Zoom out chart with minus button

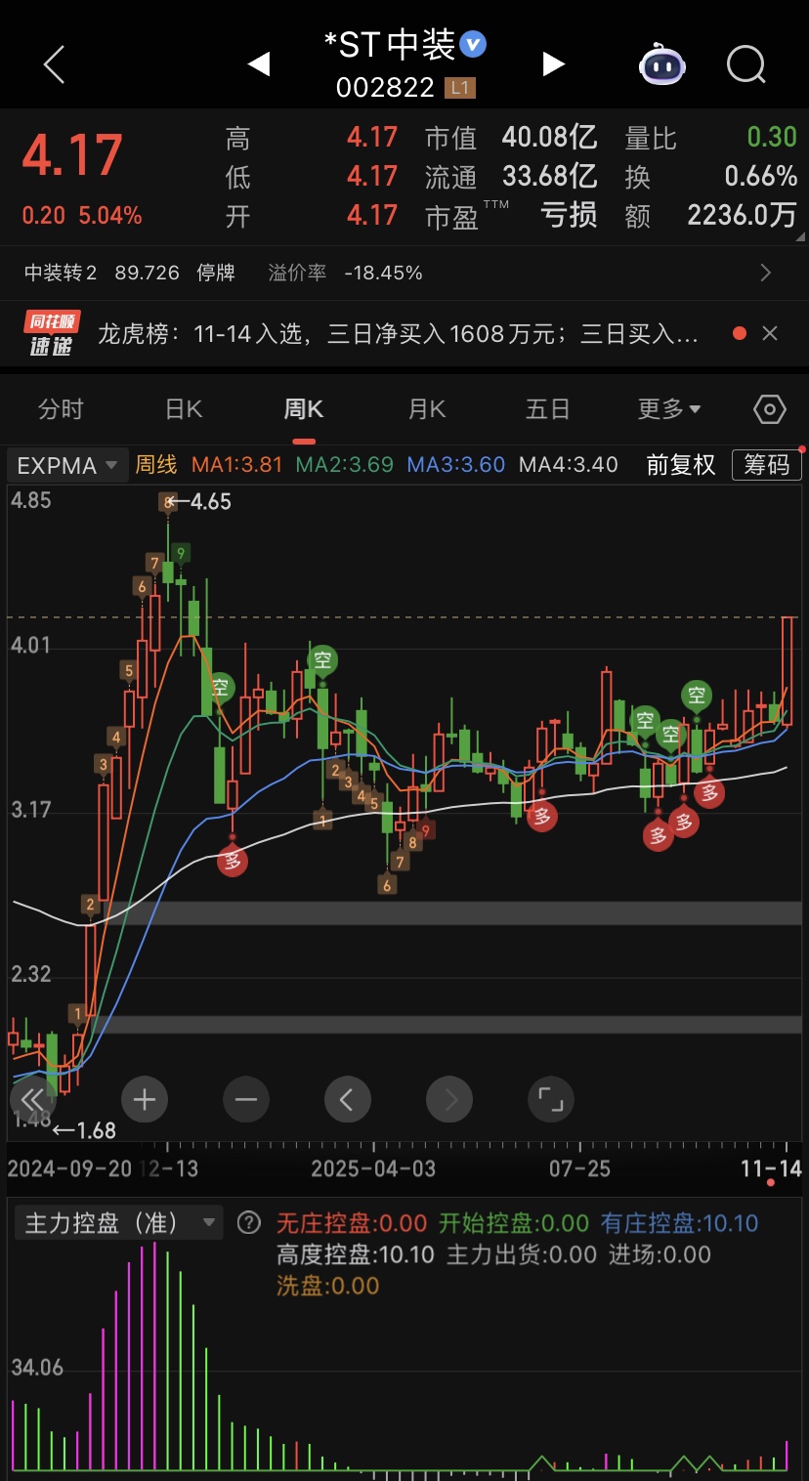coord(246,1100)
